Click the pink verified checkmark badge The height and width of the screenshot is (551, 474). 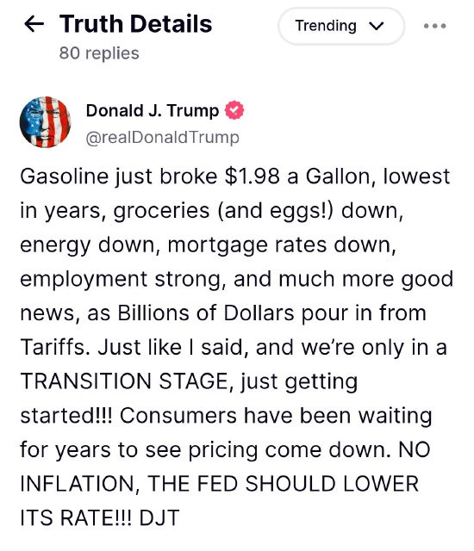(234, 110)
